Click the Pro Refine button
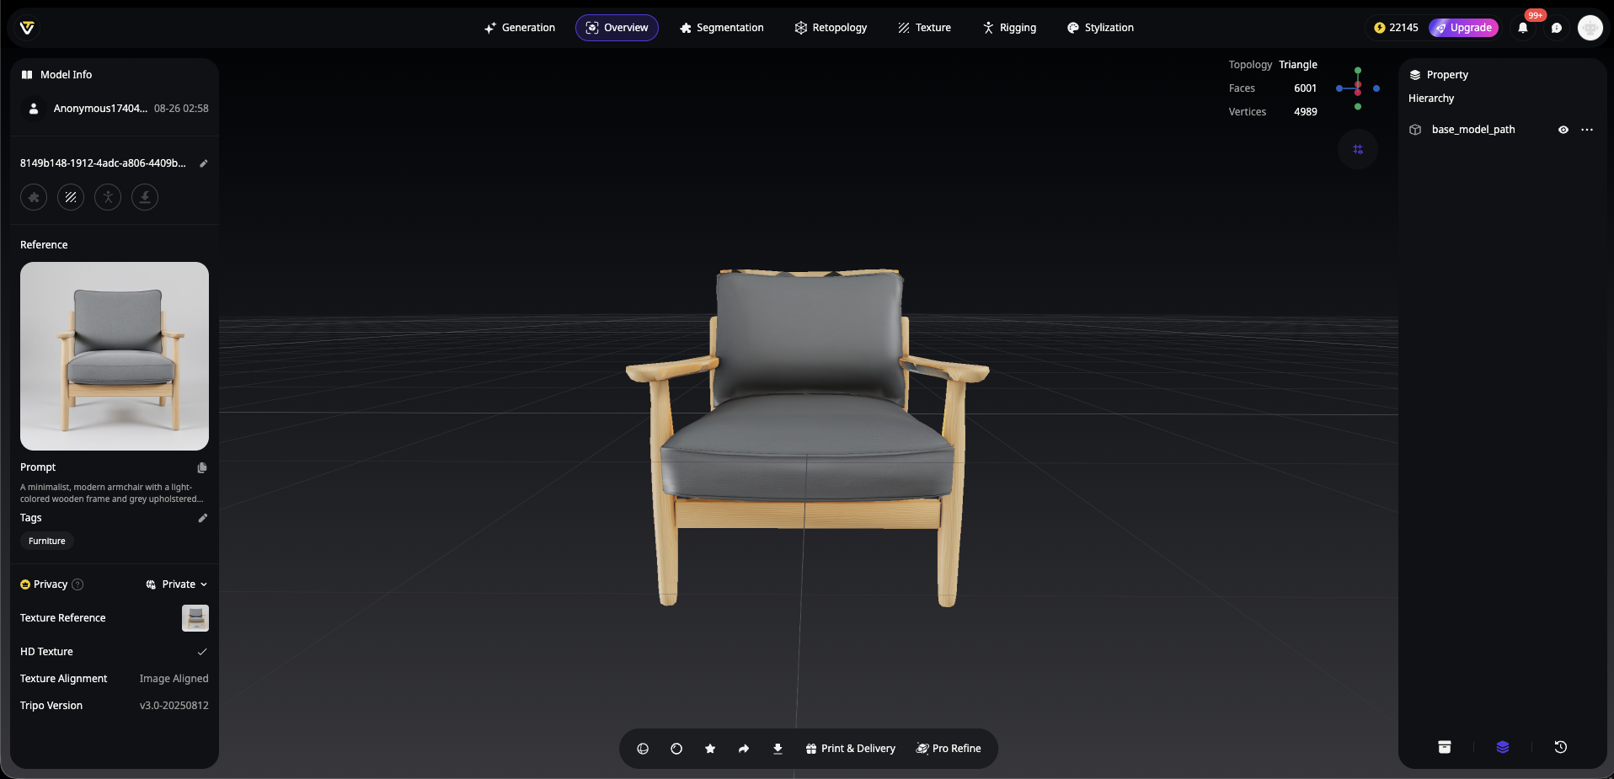Screen dimensions: 1614x779 coord(949,749)
